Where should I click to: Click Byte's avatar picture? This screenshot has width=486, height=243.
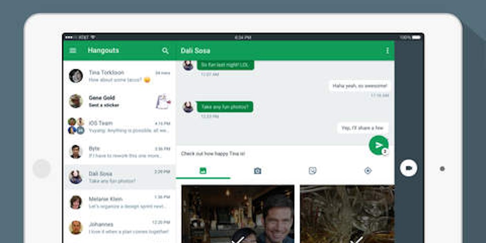[75, 151]
